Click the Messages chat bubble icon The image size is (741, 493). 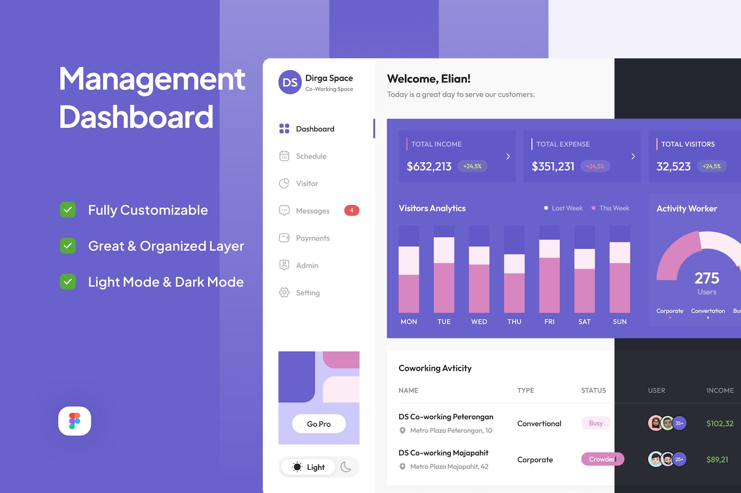click(284, 211)
